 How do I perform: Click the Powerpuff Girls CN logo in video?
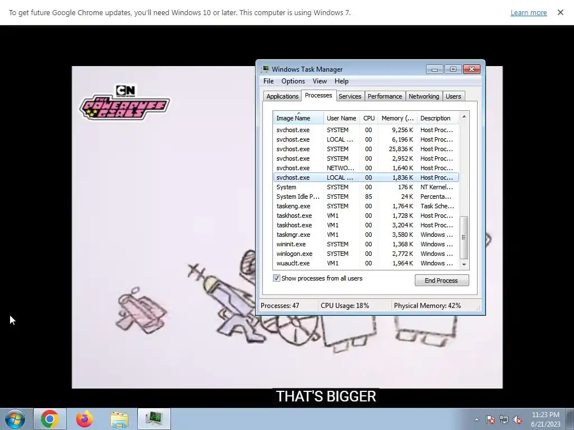coord(124,102)
